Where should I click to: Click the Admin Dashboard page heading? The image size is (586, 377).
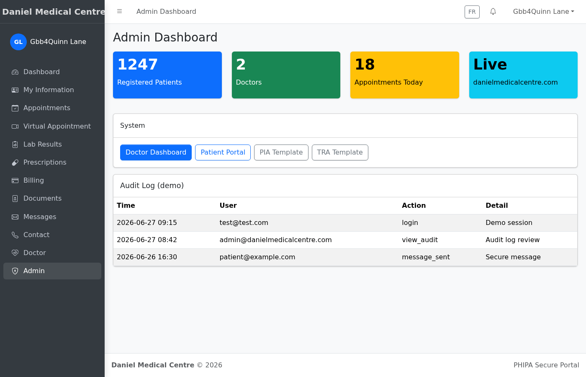165,37
